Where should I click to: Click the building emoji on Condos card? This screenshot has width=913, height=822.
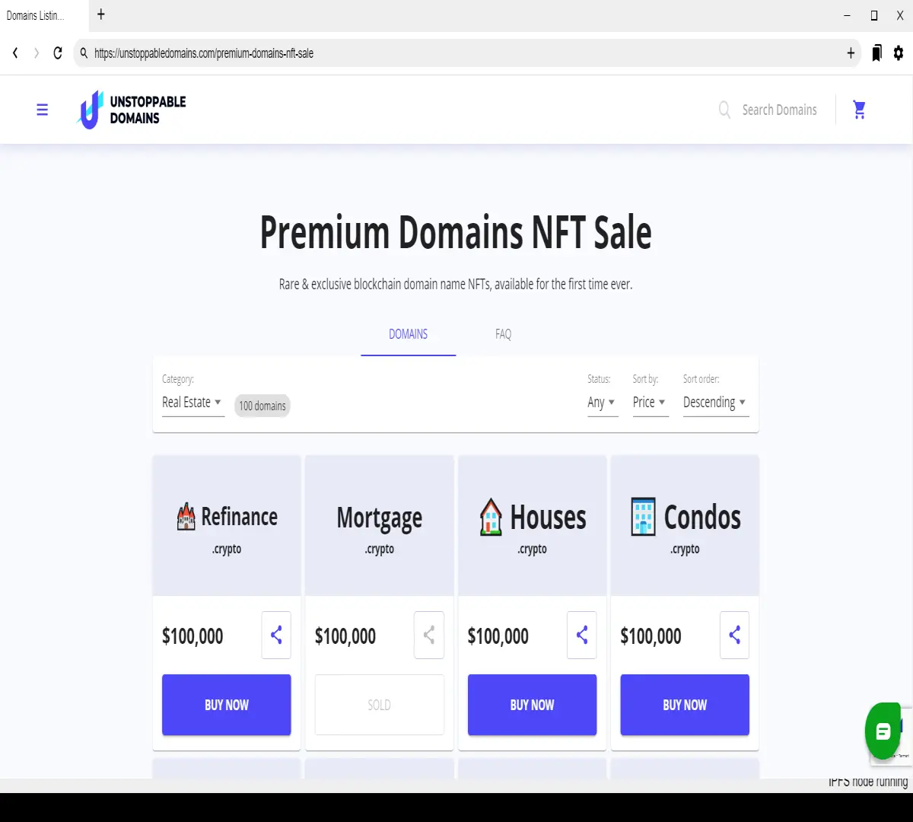[644, 517]
